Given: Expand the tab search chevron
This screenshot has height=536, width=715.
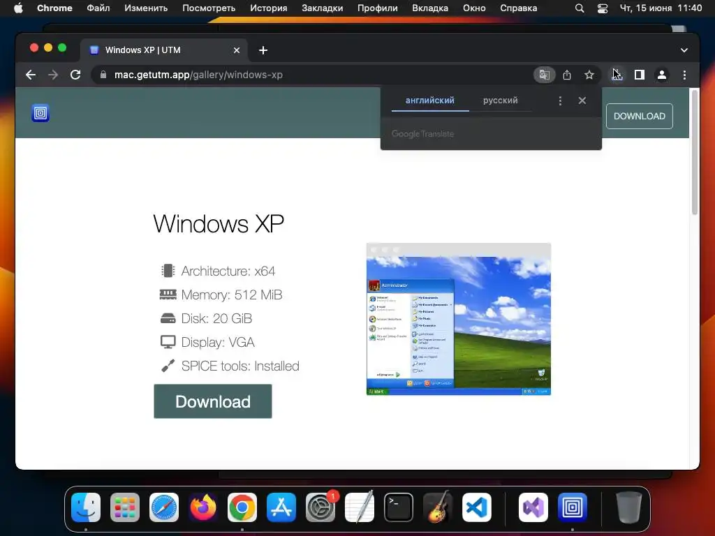Looking at the screenshot, I should coord(684,50).
